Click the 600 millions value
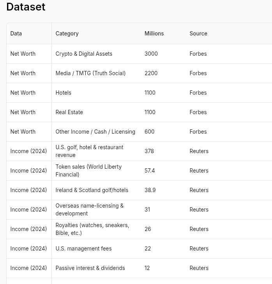 pyautogui.click(x=150, y=132)
